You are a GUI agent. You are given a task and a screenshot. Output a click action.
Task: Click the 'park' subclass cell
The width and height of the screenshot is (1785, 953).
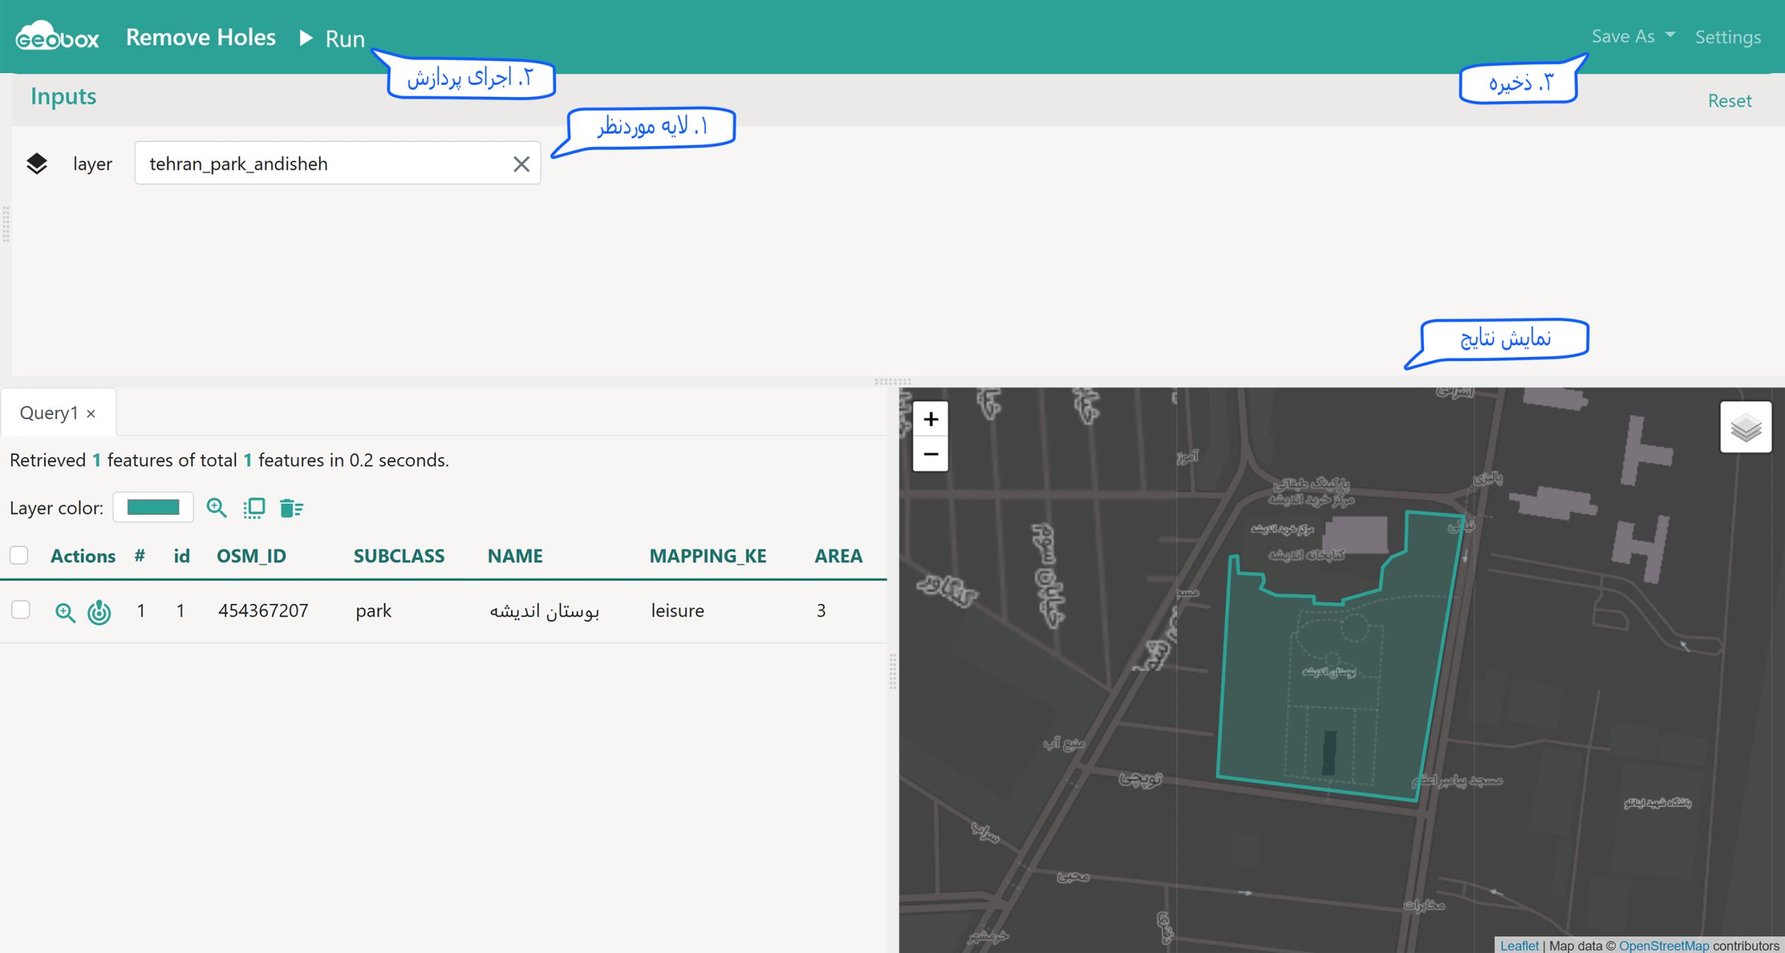coord(373,611)
